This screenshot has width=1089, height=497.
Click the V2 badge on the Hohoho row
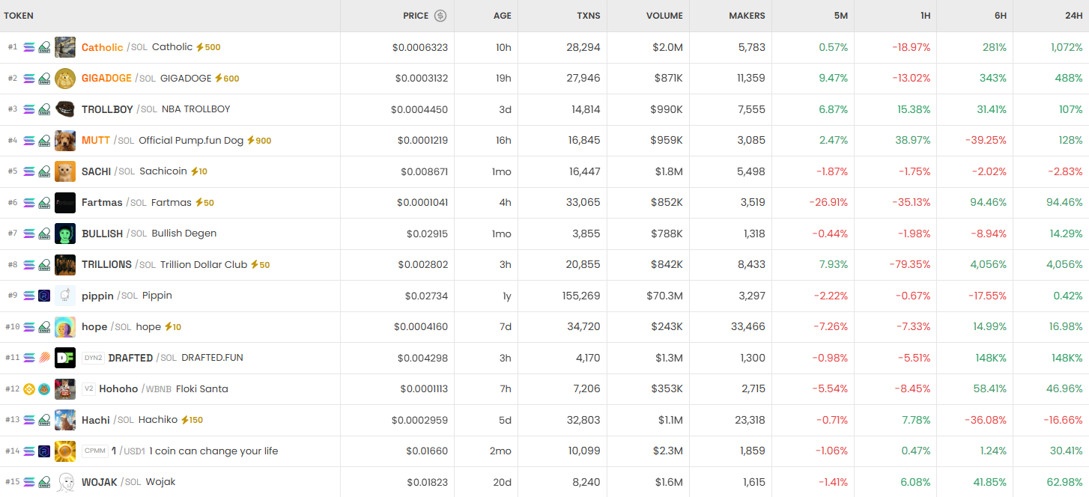[90, 388]
